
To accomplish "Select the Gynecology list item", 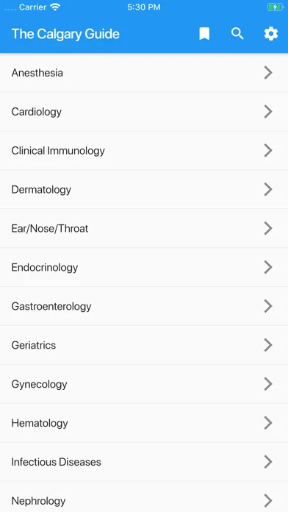I will pyautogui.click(x=144, y=384).
